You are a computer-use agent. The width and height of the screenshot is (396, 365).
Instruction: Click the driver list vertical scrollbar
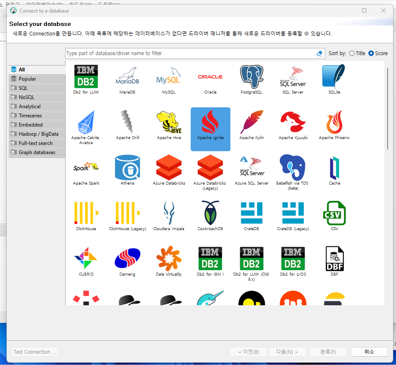[387, 109]
